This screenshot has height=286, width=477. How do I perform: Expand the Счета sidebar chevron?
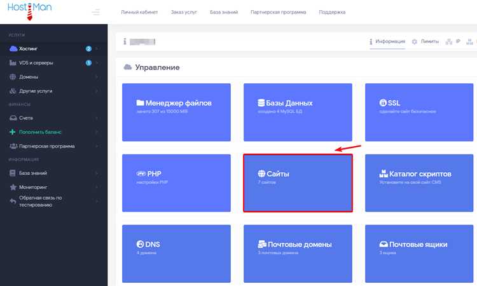(x=97, y=118)
